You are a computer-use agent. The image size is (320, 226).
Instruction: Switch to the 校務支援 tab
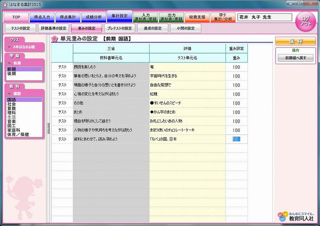(197, 17)
